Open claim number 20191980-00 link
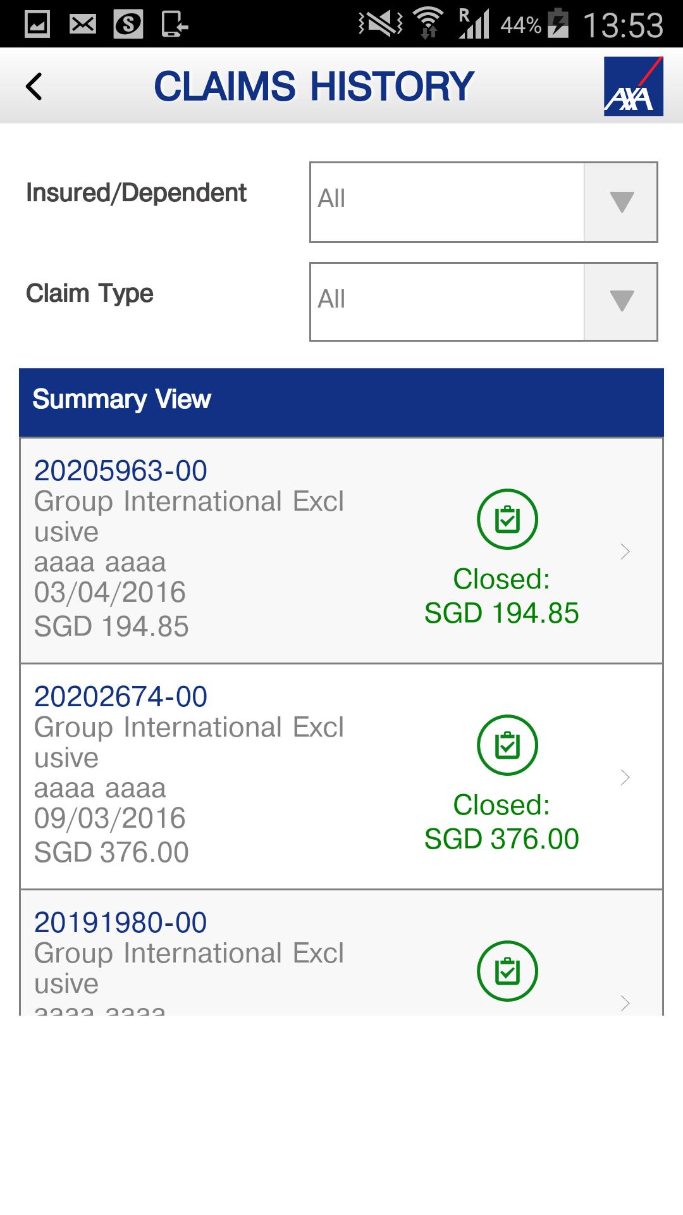 pos(120,923)
